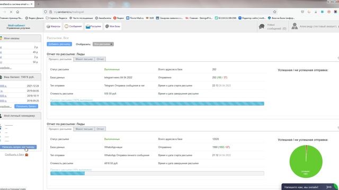Select Отчет tab in first report
339x190 pixels.
100,59
